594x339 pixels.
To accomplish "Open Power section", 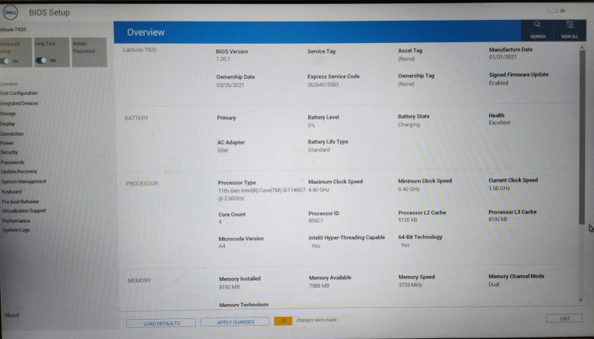I will tap(7, 143).
